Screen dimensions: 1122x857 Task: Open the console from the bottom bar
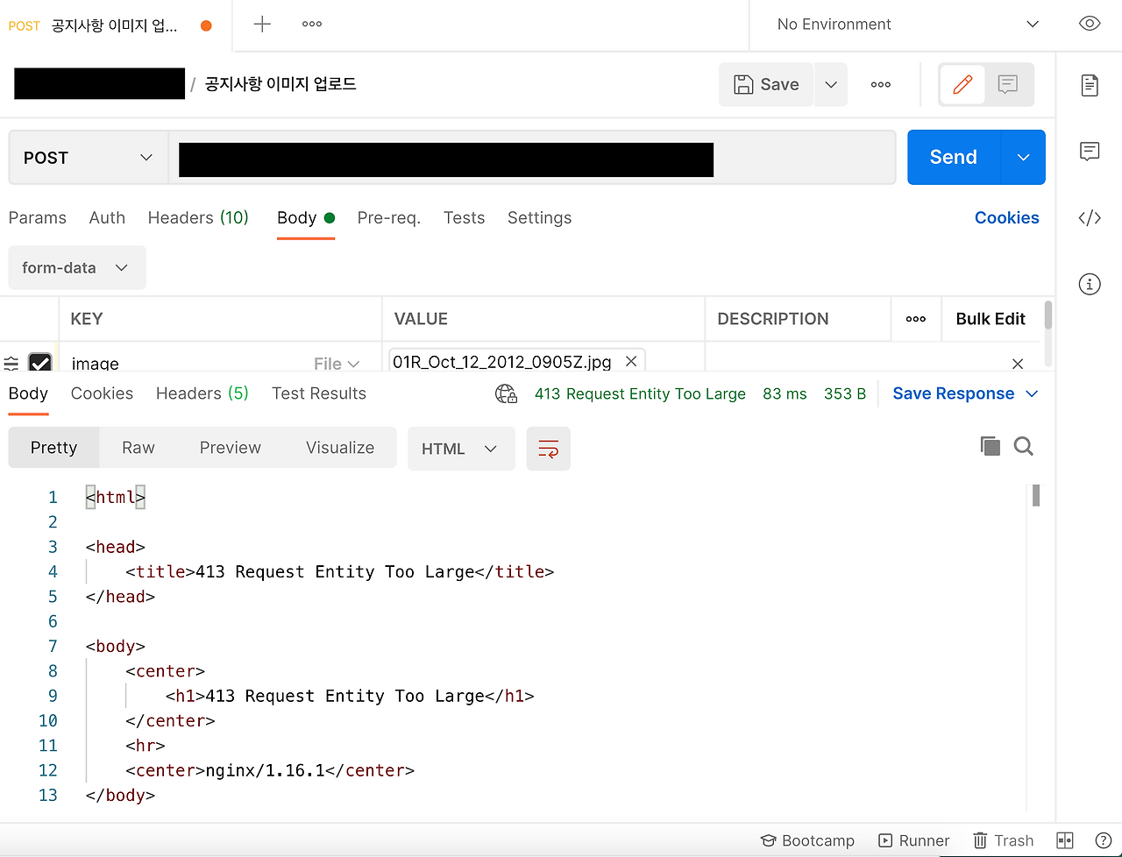pos(1063,840)
